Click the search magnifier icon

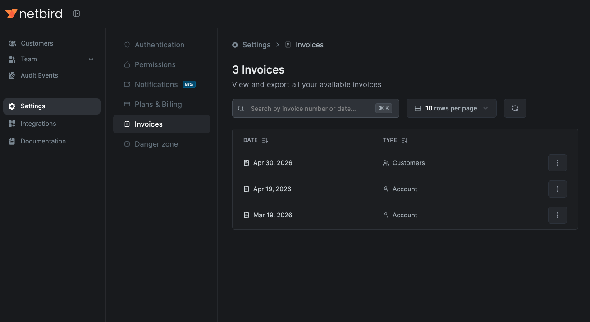241,108
